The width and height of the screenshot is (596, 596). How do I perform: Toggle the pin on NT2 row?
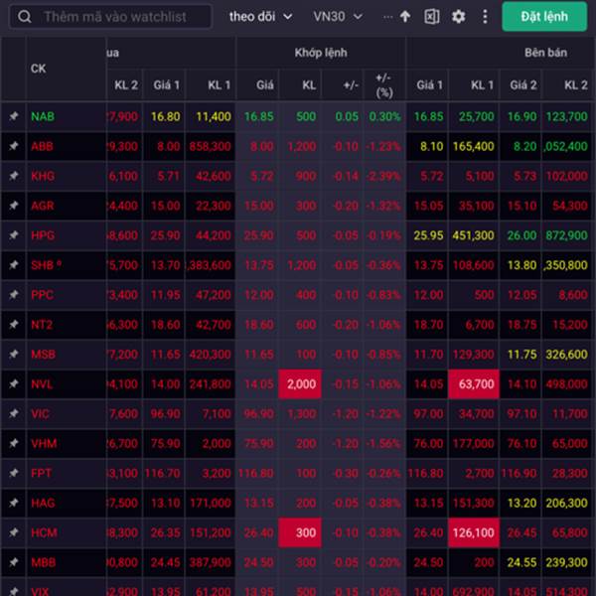[14, 324]
